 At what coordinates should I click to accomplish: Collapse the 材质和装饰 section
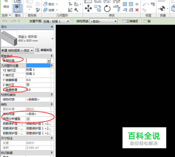coord(52,94)
